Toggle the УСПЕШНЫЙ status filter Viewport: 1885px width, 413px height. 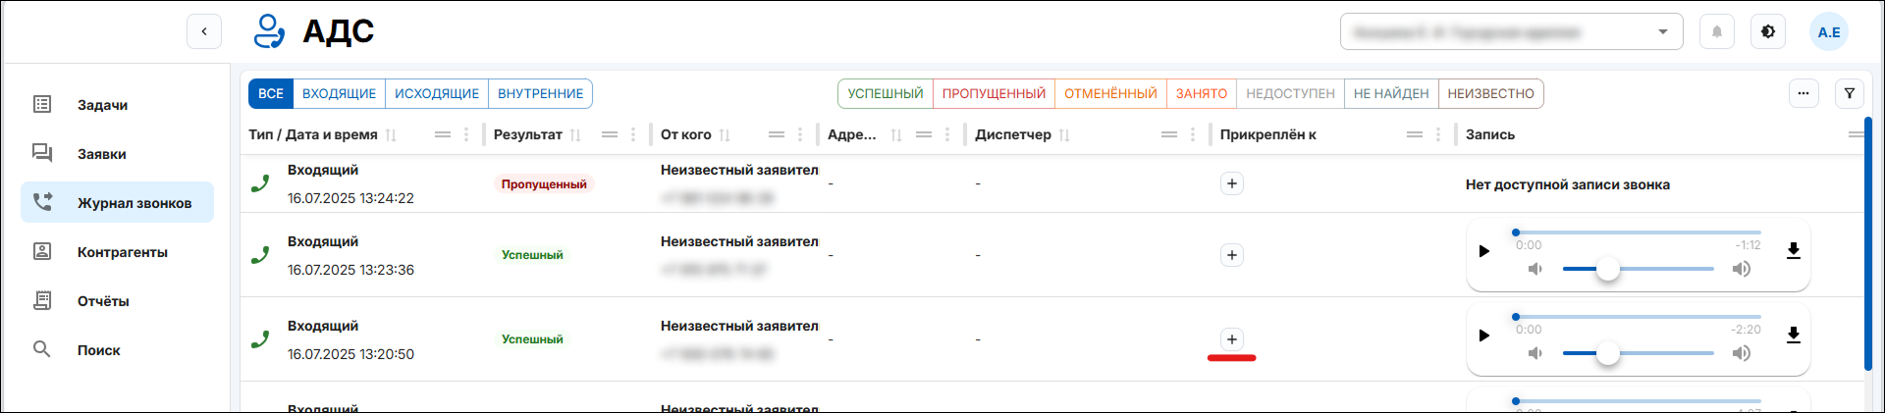[885, 94]
